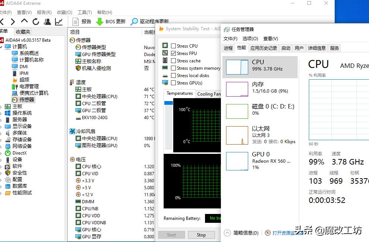Viewport: 369px width, 242px height.
Task: Enable Stress local disks checkbox
Action: pos(174,75)
